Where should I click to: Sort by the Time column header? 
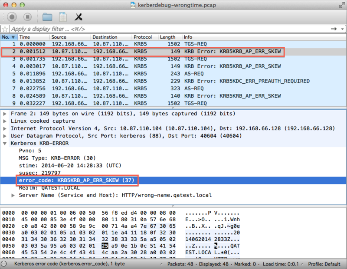(x=33, y=37)
